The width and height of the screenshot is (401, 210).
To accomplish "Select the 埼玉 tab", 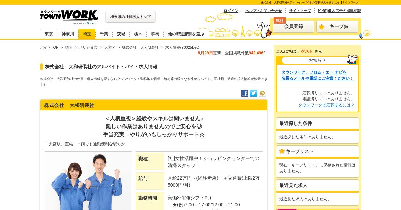I will click(x=87, y=34).
